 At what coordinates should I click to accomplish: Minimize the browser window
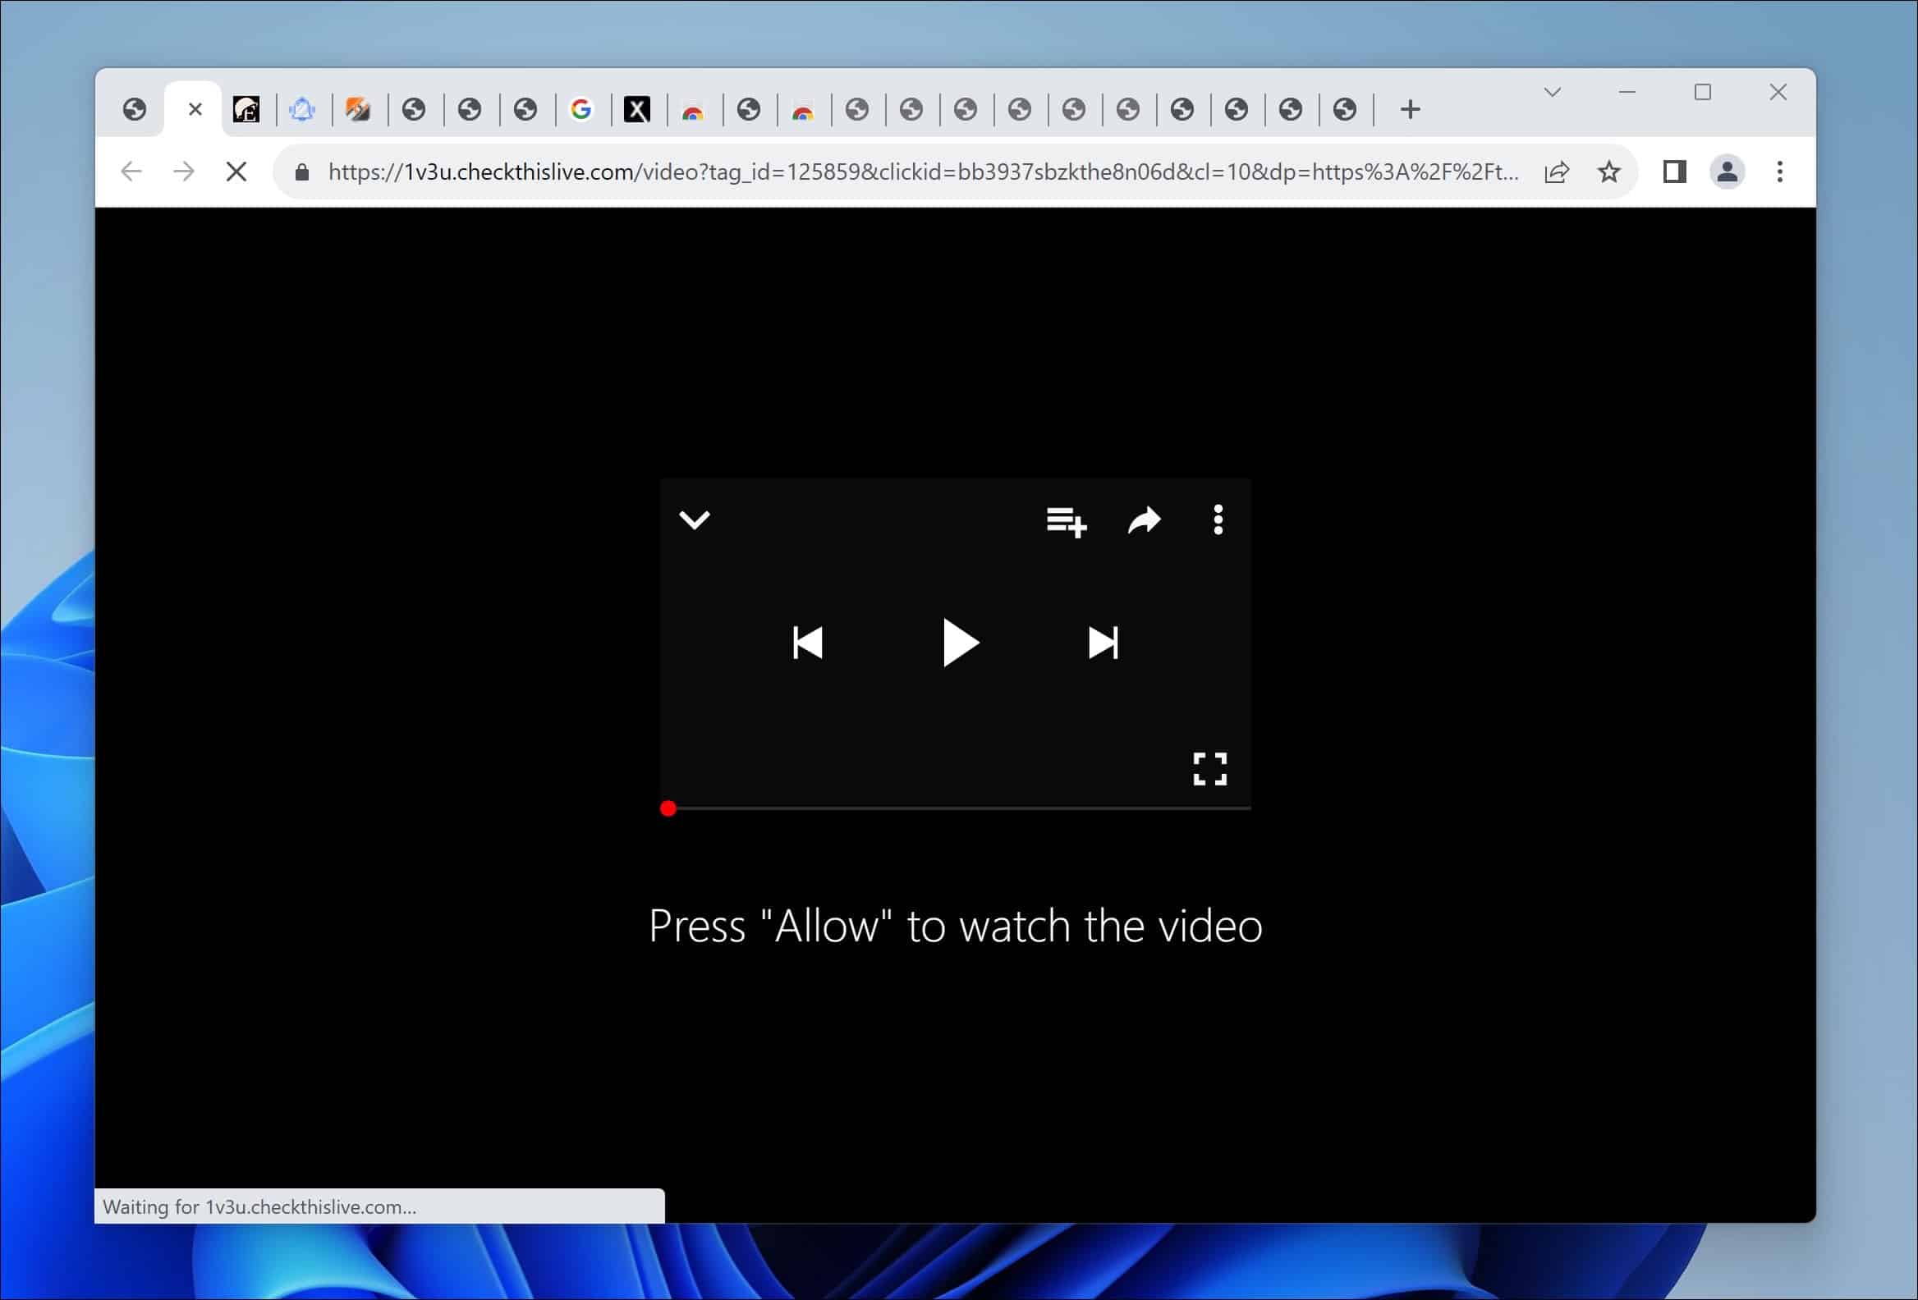[1627, 92]
